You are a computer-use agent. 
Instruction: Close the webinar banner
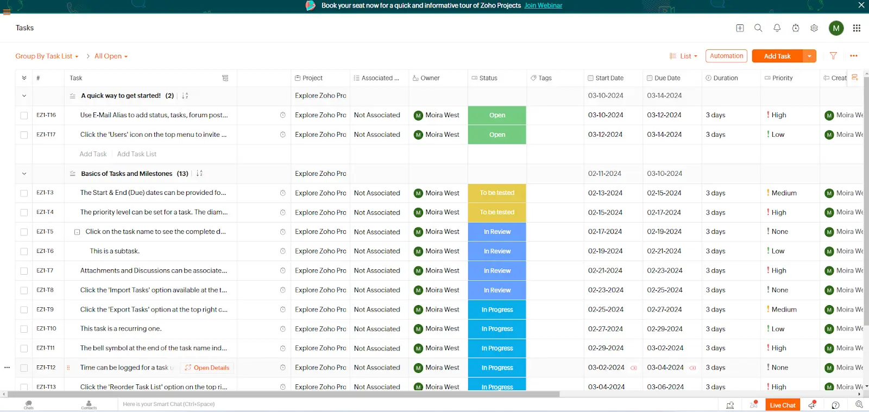[861, 5]
